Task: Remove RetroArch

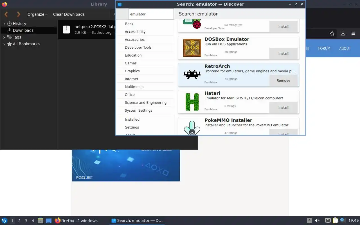Action: (x=283, y=80)
